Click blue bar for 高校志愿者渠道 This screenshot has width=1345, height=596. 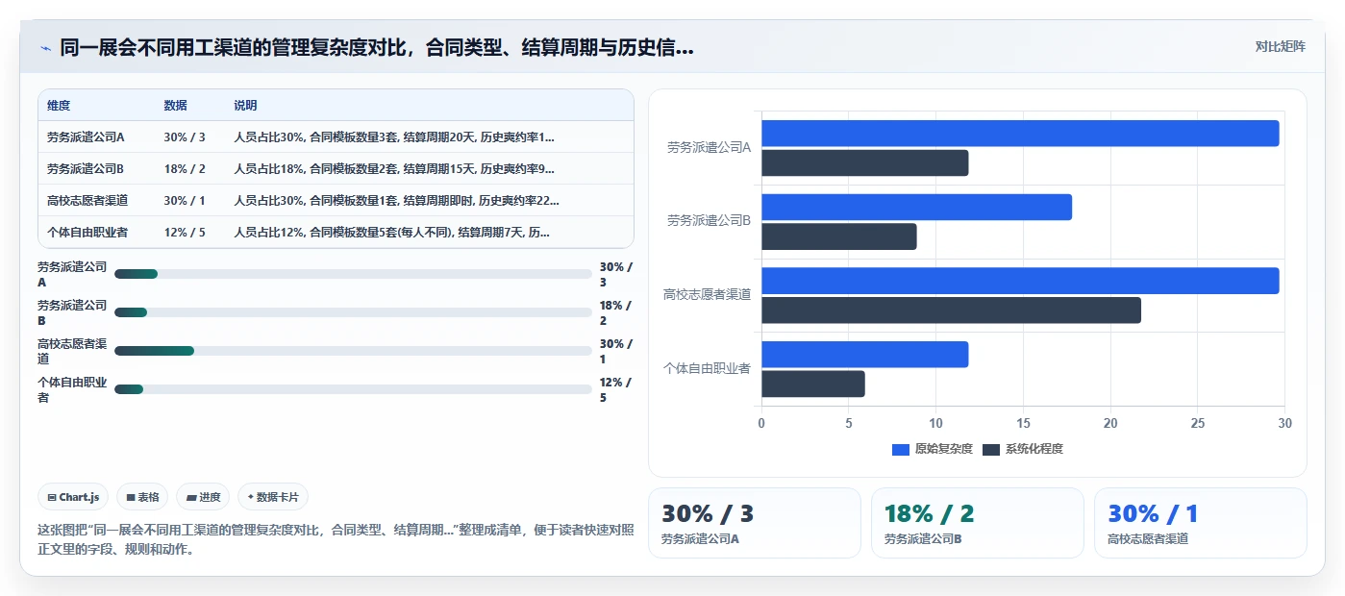click(1020, 281)
